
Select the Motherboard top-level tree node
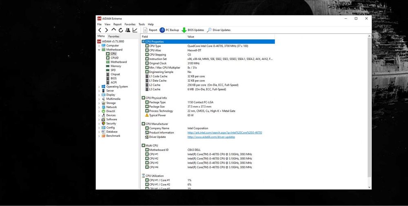coord(114,50)
